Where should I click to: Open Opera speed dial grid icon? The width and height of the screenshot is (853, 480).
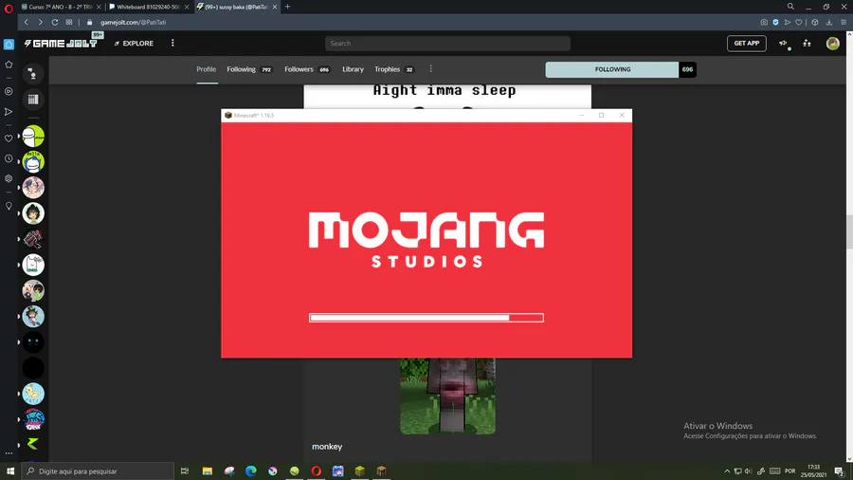click(69, 23)
